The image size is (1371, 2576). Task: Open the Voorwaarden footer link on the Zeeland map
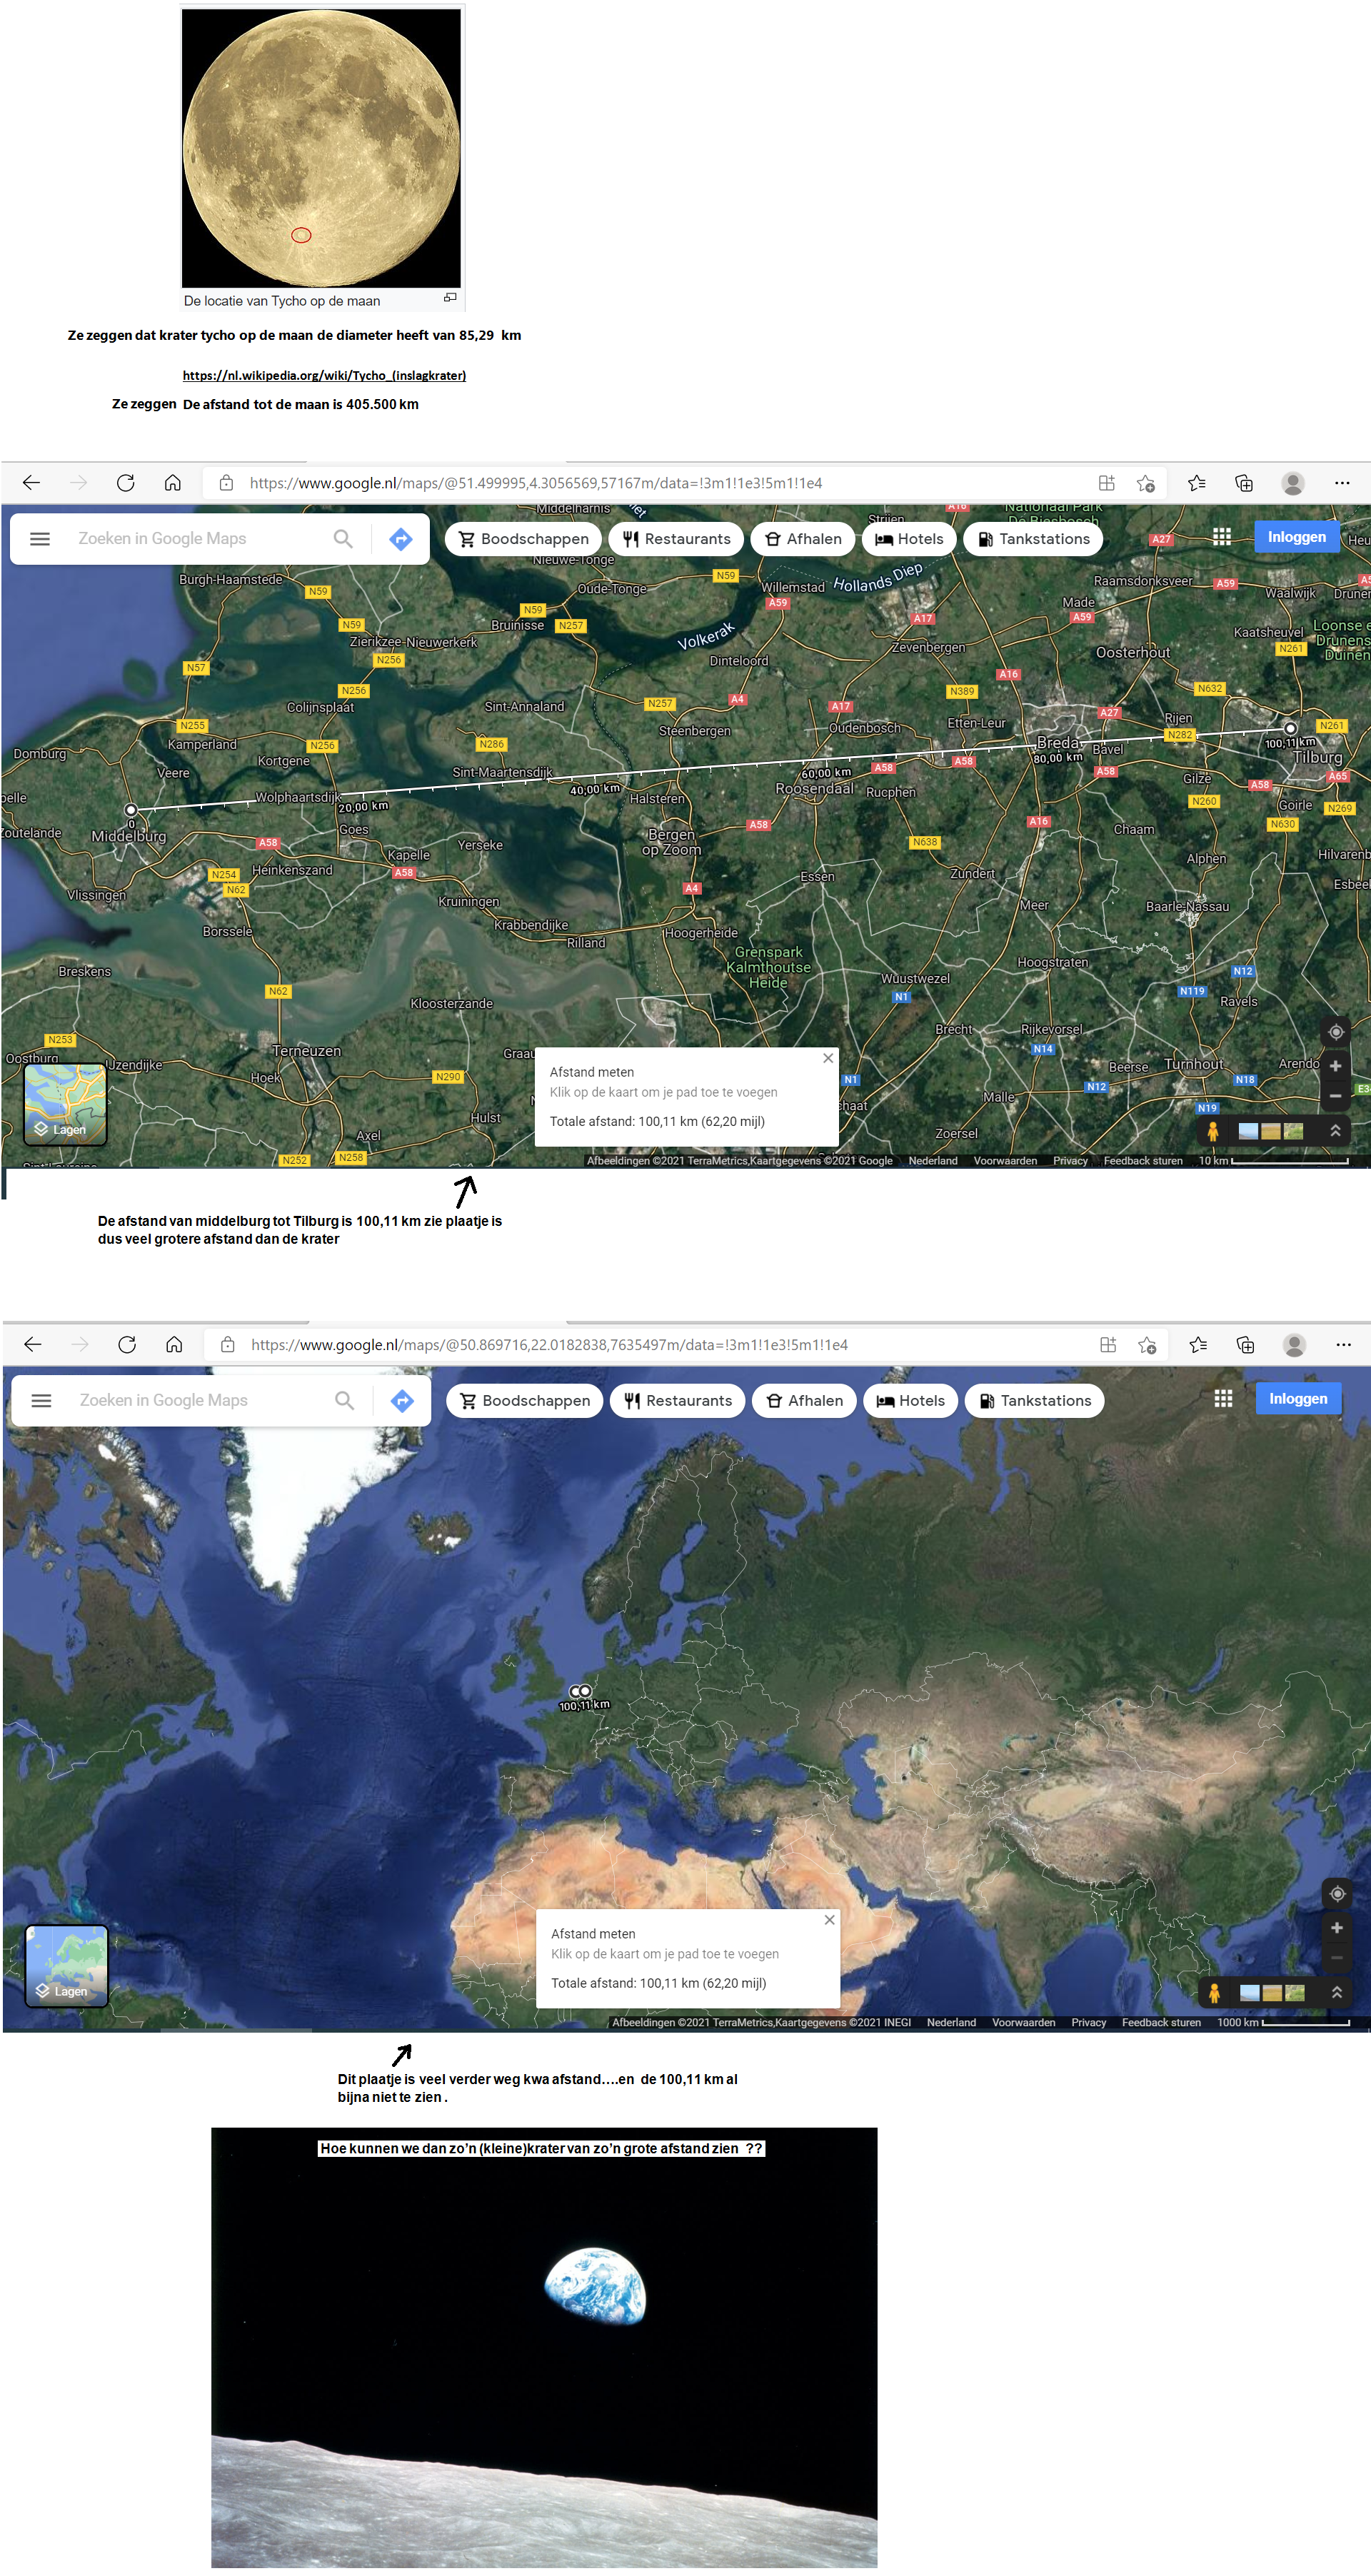1005,1161
